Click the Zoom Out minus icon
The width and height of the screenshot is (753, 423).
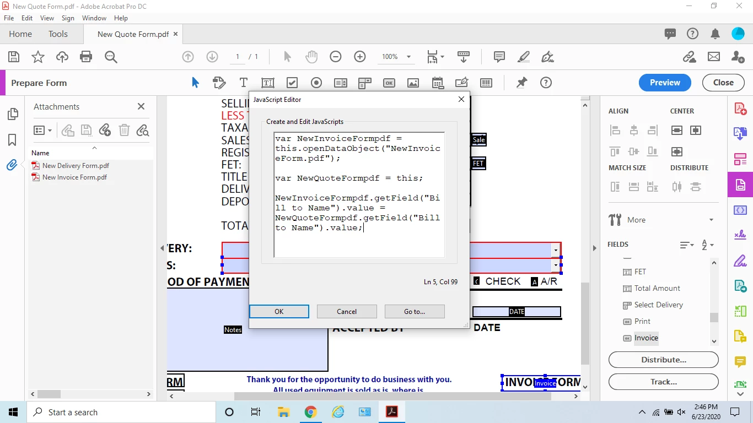[336, 57]
